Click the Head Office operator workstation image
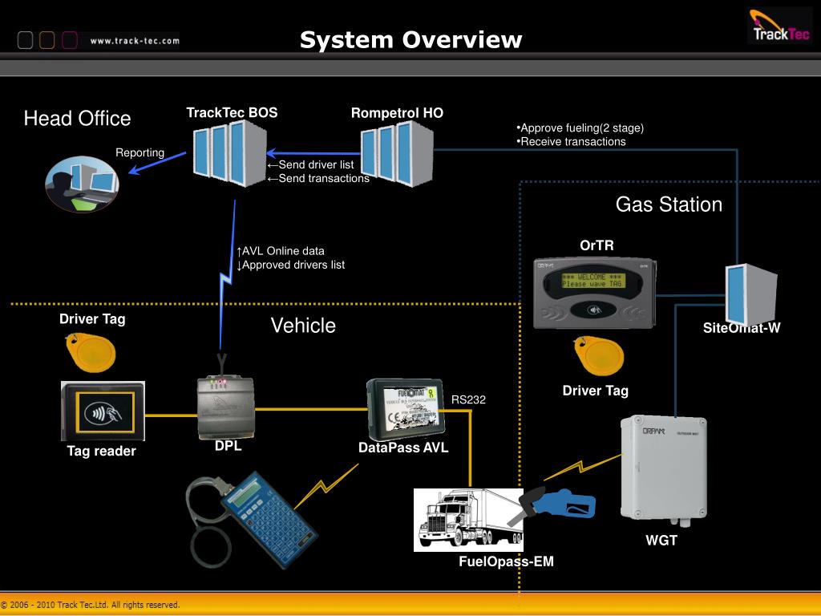821x616 pixels. (83, 184)
